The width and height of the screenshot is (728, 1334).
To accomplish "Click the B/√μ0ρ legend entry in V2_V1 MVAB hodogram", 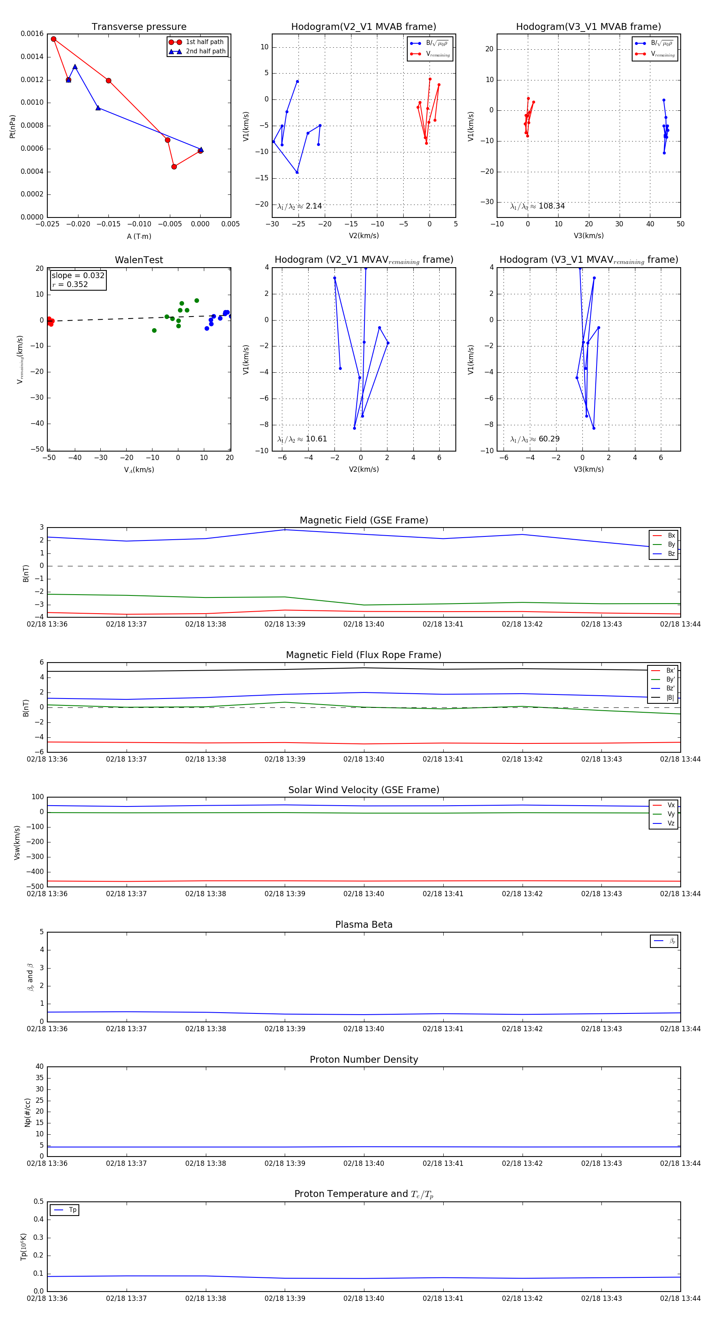I will [x=430, y=44].
